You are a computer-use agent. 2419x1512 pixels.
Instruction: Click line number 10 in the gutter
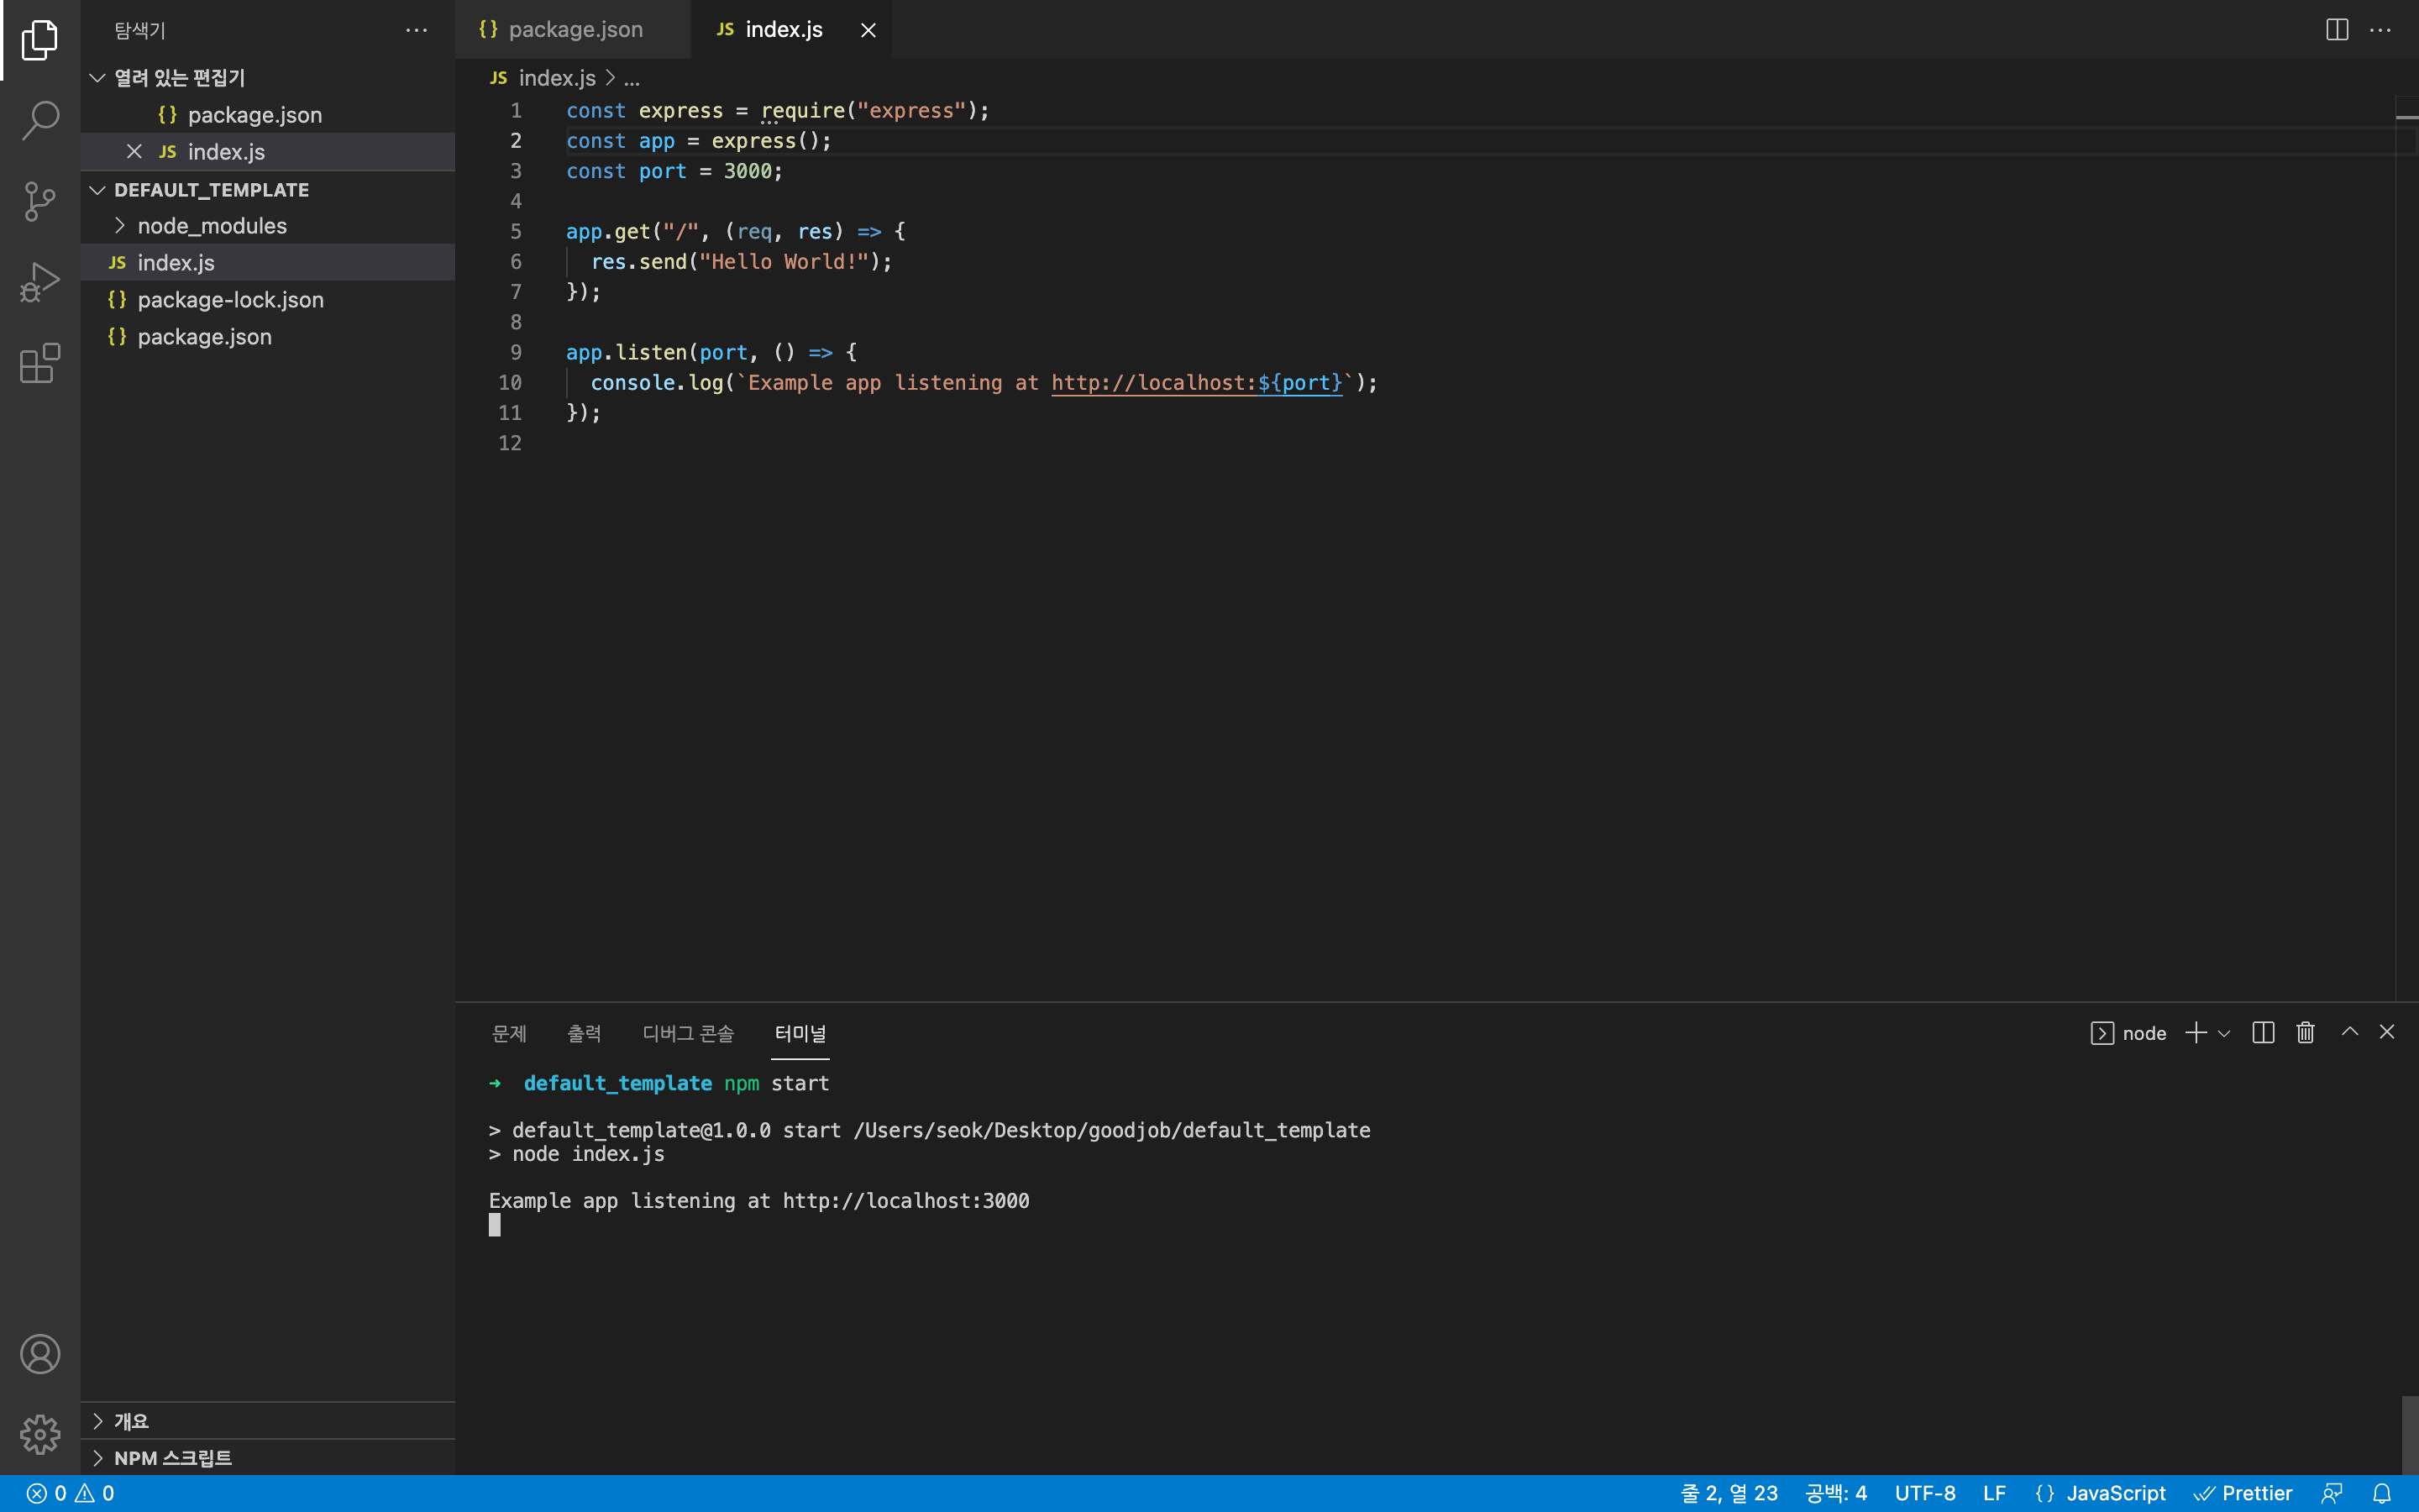[x=510, y=382]
